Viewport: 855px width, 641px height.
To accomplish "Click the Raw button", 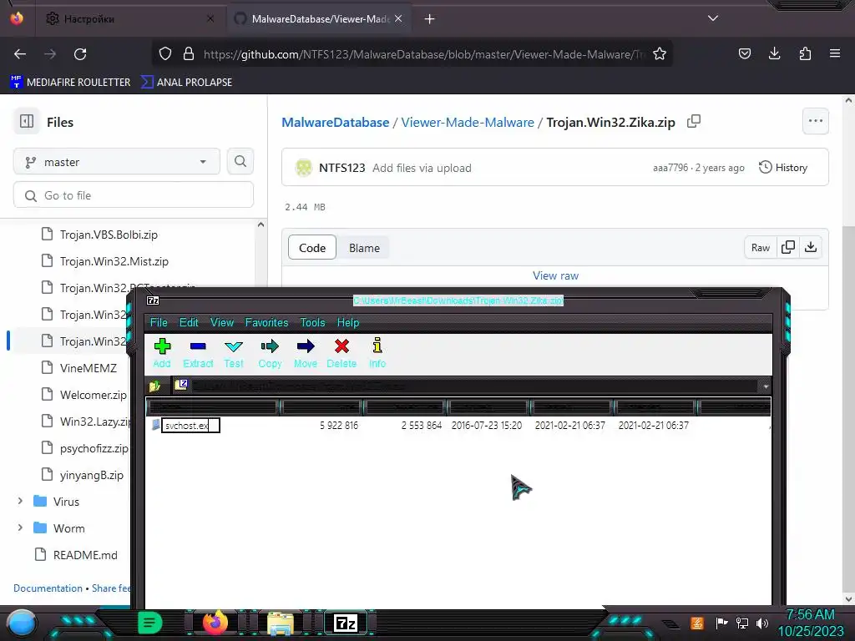I will pos(760,247).
